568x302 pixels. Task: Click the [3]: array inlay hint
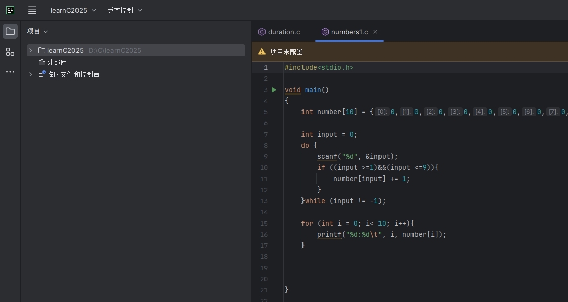(x=455, y=112)
